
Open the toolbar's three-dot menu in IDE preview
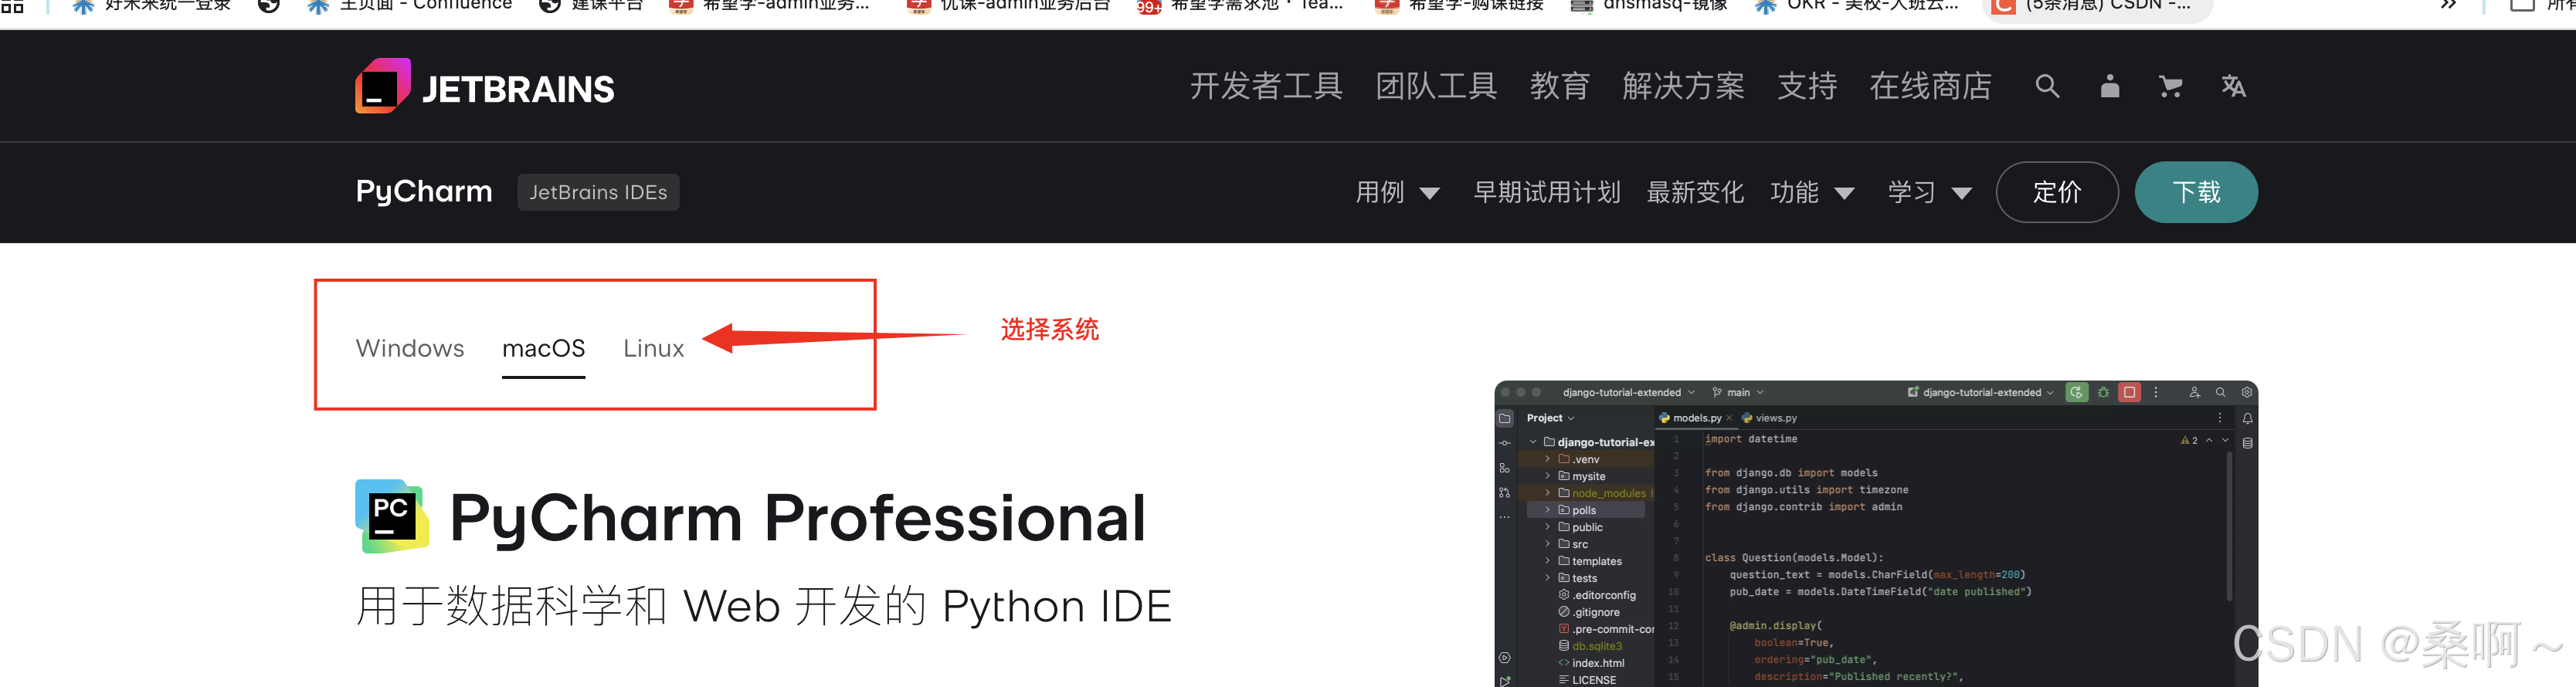tap(2155, 392)
